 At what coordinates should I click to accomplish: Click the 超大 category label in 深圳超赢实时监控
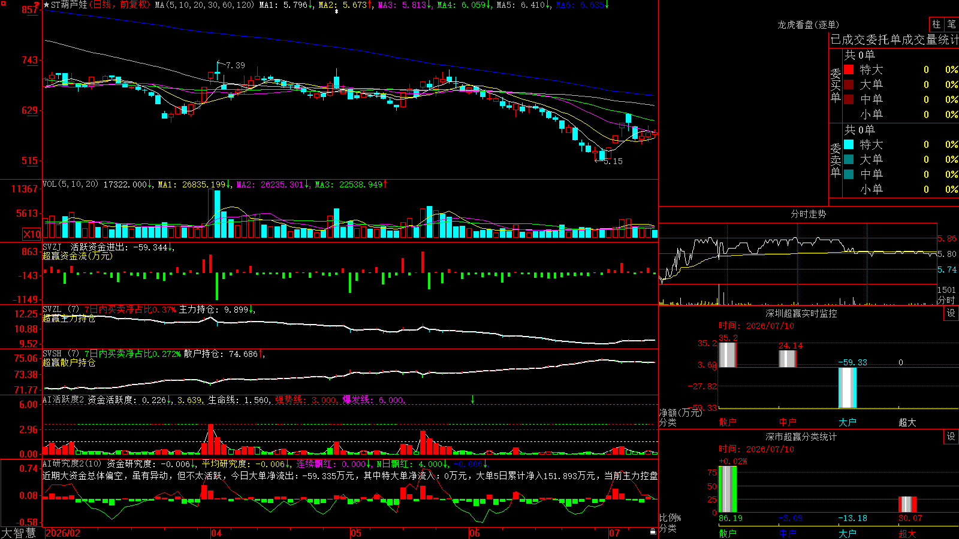tap(907, 422)
